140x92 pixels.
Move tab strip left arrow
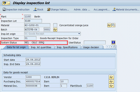107,47
